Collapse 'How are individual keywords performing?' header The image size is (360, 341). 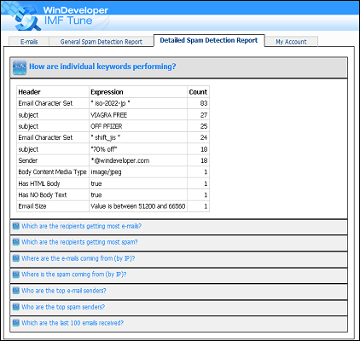[178, 67]
